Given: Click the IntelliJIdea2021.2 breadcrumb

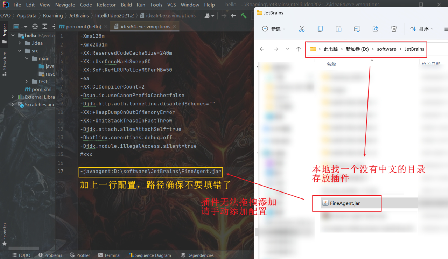Looking at the screenshot, I should [x=114, y=16].
